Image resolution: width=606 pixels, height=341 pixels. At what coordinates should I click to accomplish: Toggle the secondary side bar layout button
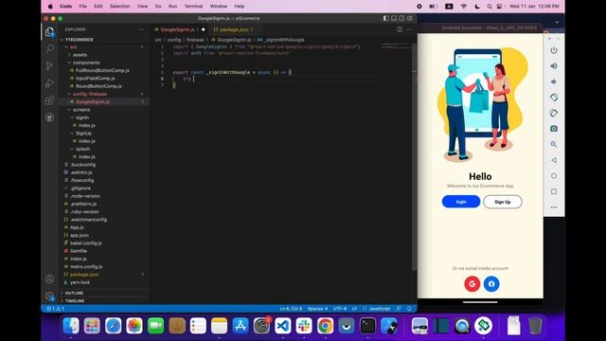401,18
